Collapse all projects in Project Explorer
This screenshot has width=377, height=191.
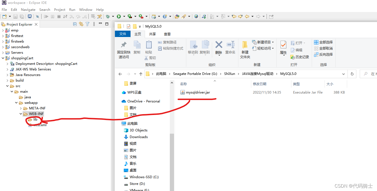[75, 24]
